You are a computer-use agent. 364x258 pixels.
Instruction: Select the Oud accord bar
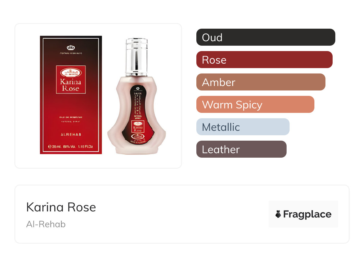coord(265,37)
